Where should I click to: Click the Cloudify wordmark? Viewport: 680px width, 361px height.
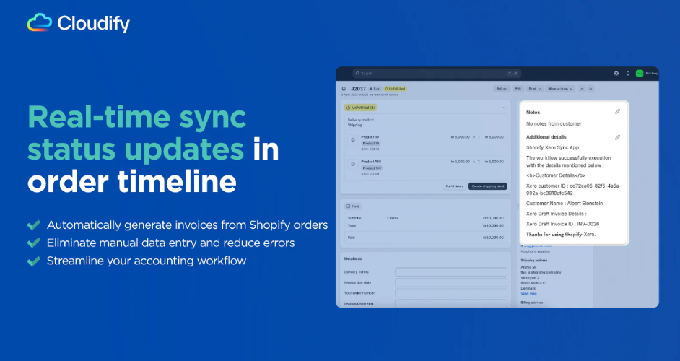pos(93,23)
